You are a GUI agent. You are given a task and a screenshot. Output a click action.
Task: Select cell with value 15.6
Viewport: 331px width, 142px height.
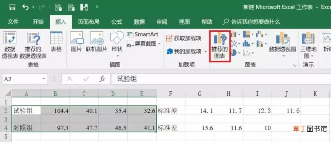(x=200, y=127)
